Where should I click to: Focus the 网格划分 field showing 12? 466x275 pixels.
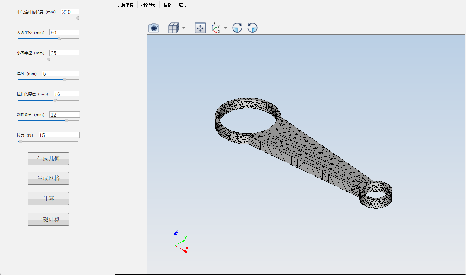(65, 115)
